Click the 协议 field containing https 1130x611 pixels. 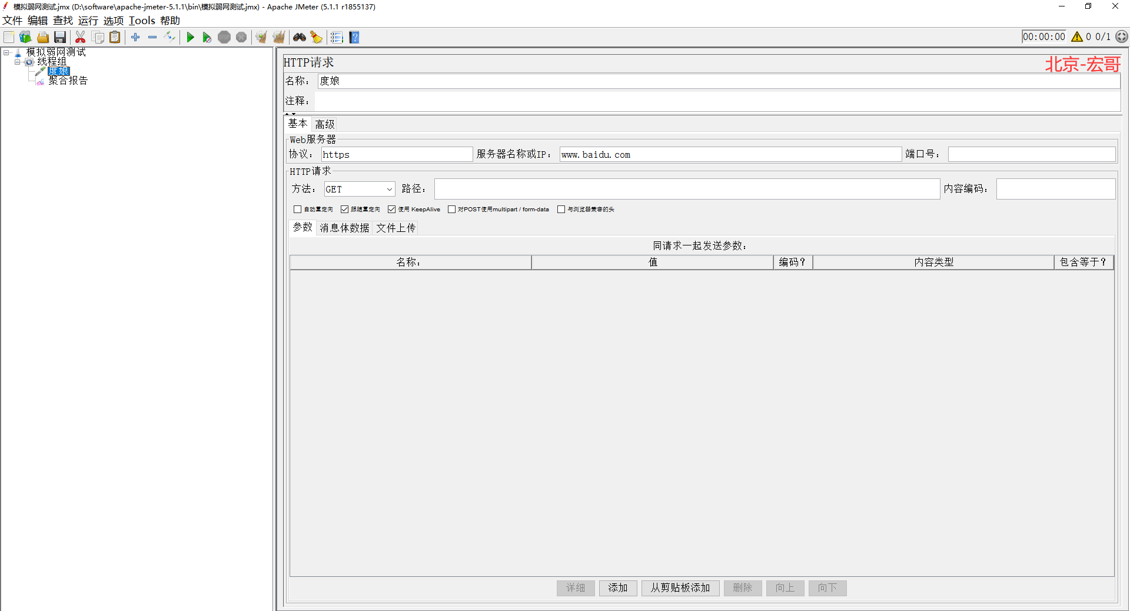click(397, 154)
